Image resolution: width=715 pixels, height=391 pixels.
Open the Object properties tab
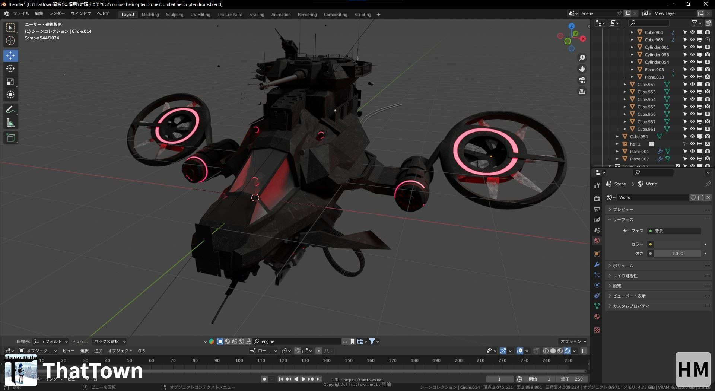pos(597,254)
